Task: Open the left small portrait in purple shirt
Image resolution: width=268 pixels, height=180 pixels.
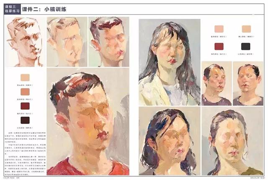Action: tap(216, 83)
